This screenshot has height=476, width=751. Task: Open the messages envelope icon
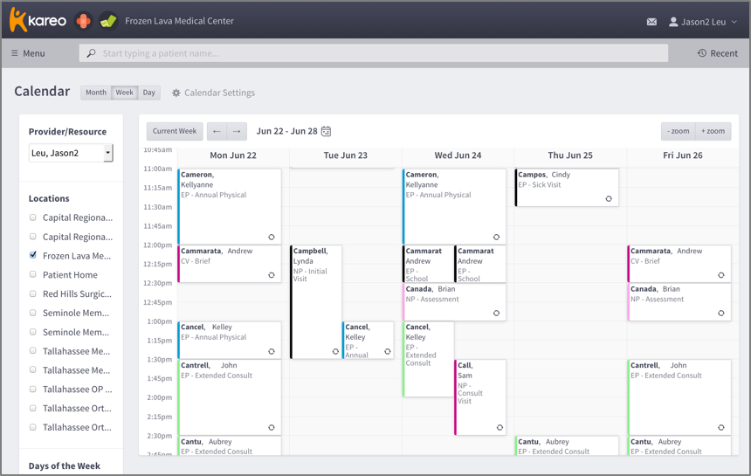tap(651, 22)
